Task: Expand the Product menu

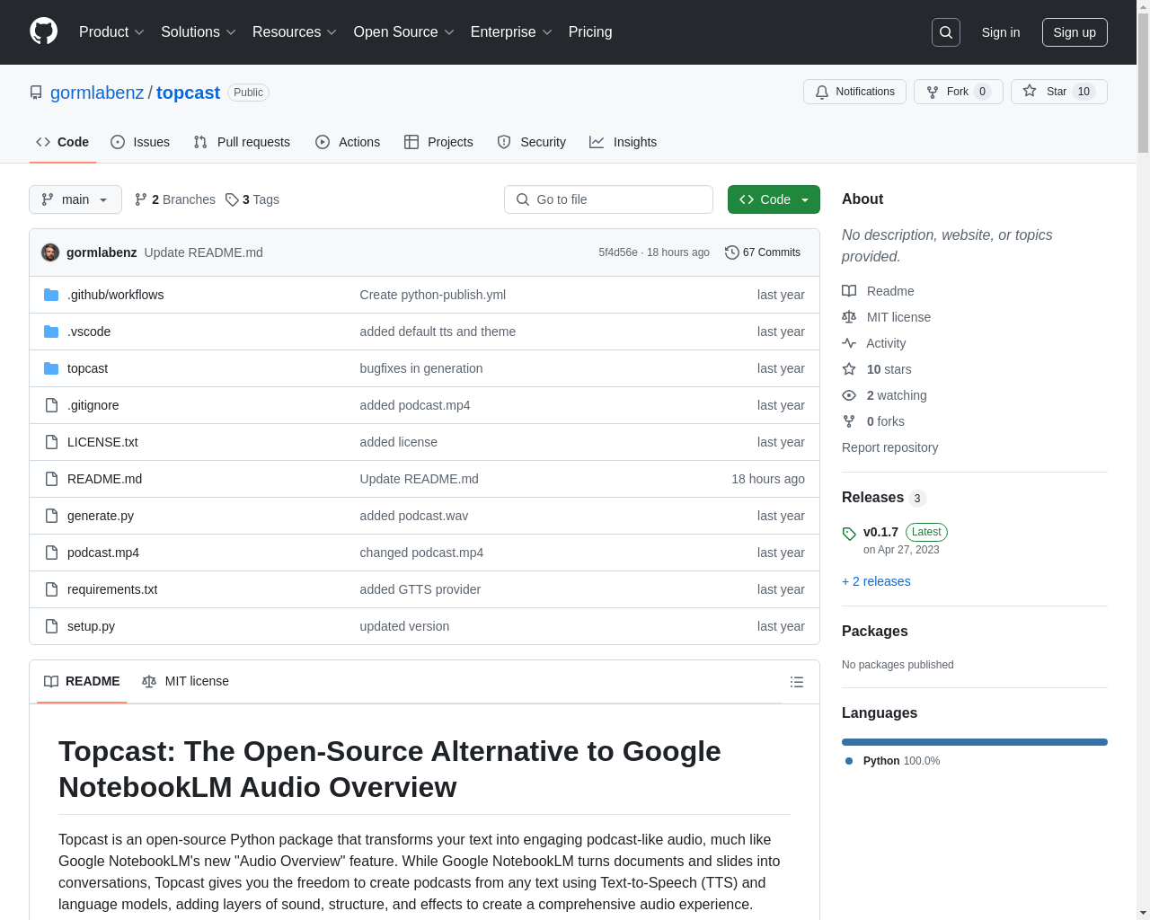Action: tap(111, 31)
